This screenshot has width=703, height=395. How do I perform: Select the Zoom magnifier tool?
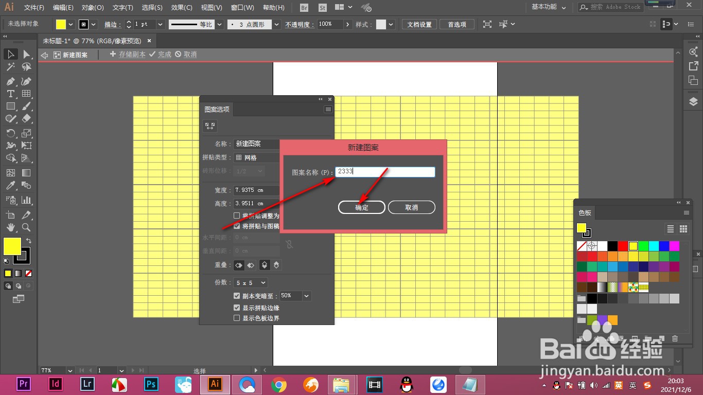(x=27, y=227)
